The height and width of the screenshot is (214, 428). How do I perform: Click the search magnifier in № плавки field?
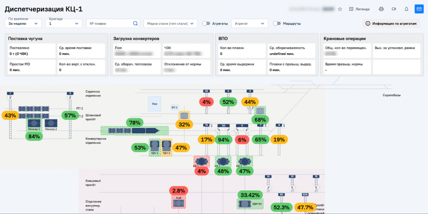[135, 24]
